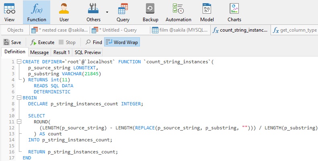Open the View objects icon
Screen dimensions: 318x161
pyautogui.click(x=9, y=12)
